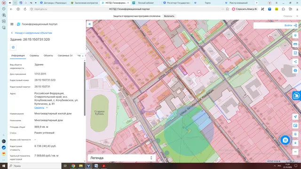301x169 pixels.
Task: Click the Свернуть link under the address
Action: [39, 108]
